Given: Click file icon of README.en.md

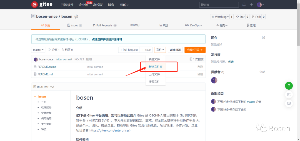Looking at the screenshot, I should [35, 67].
